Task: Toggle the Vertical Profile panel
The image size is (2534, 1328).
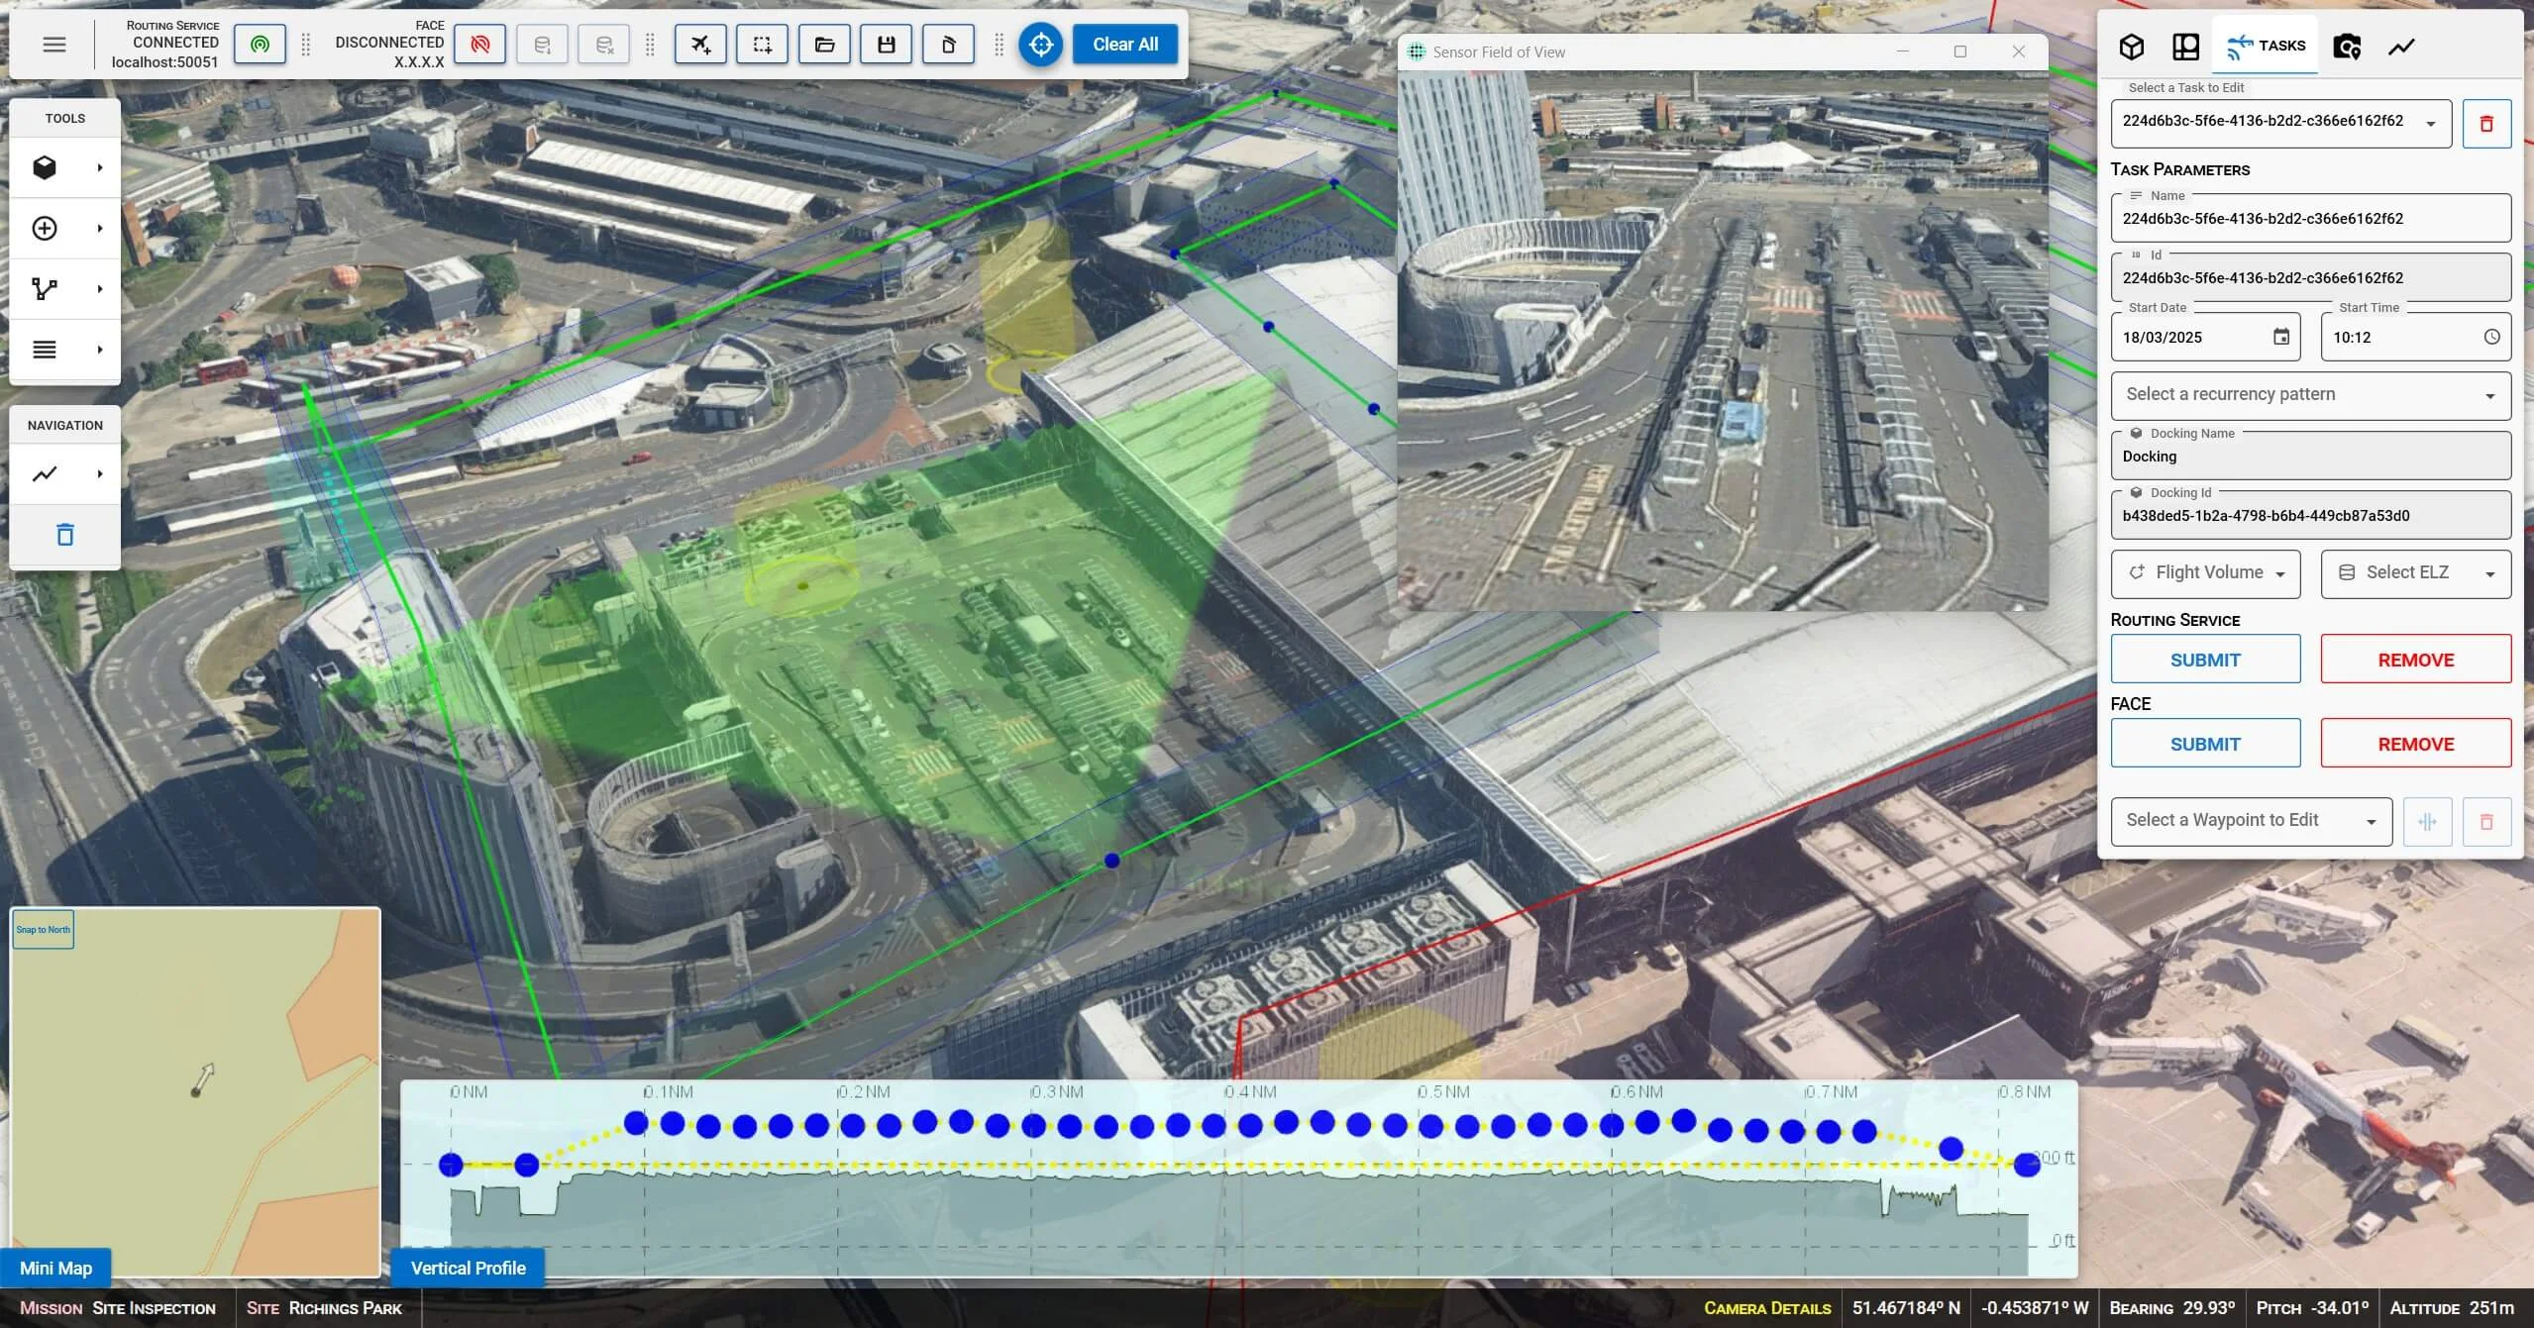Action: point(468,1269)
